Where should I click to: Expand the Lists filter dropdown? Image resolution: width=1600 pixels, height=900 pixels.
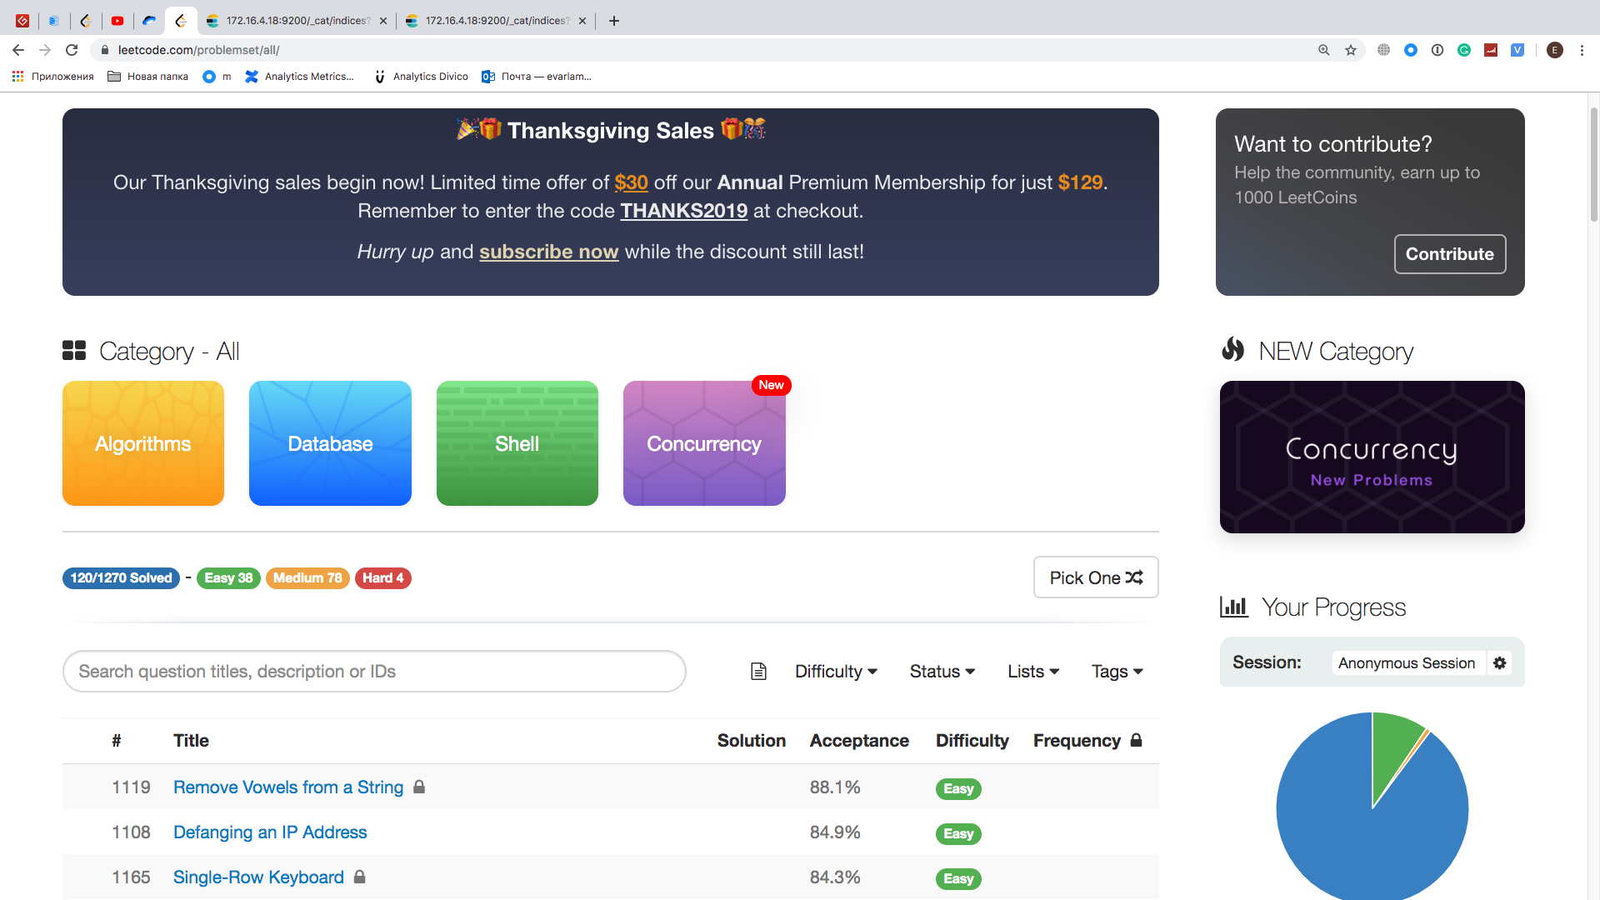pos(1033,672)
